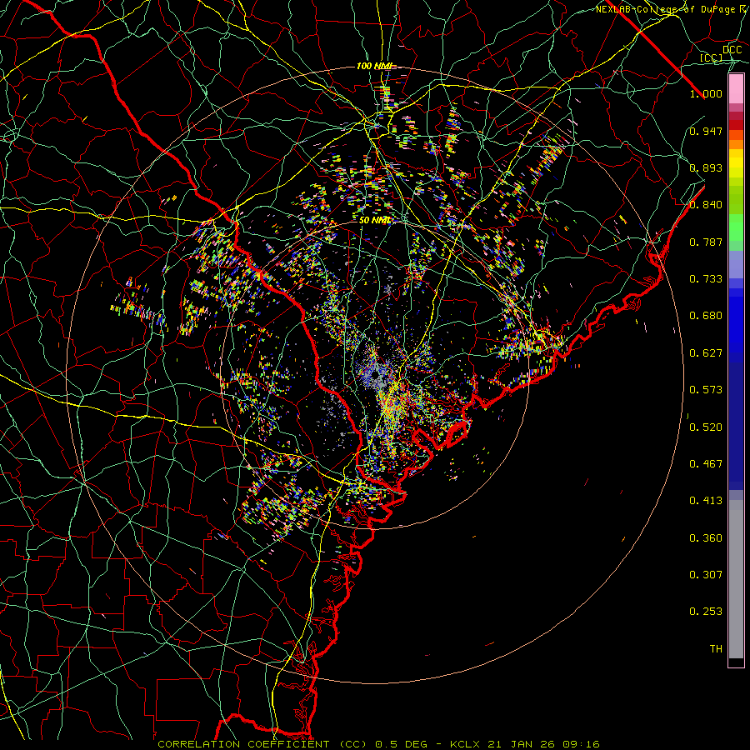Screen dimensions: 750x750
Task: Click the 09:16 timestamp in the caption
Action: pos(579,744)
